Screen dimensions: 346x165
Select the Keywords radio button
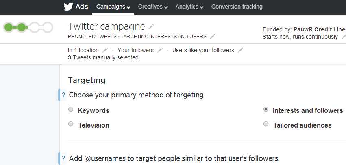click(x=71, y=110)
